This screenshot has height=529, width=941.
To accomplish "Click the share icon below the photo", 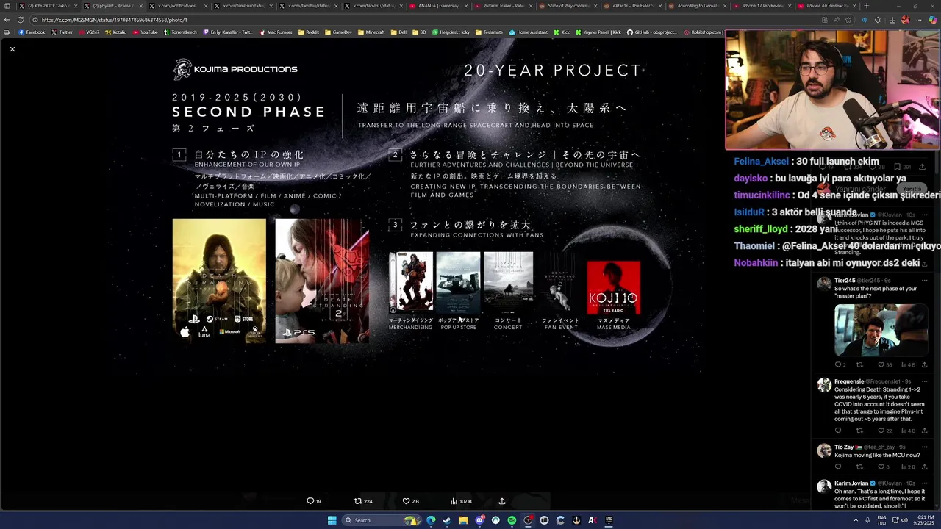I will [x=502, y=501].
